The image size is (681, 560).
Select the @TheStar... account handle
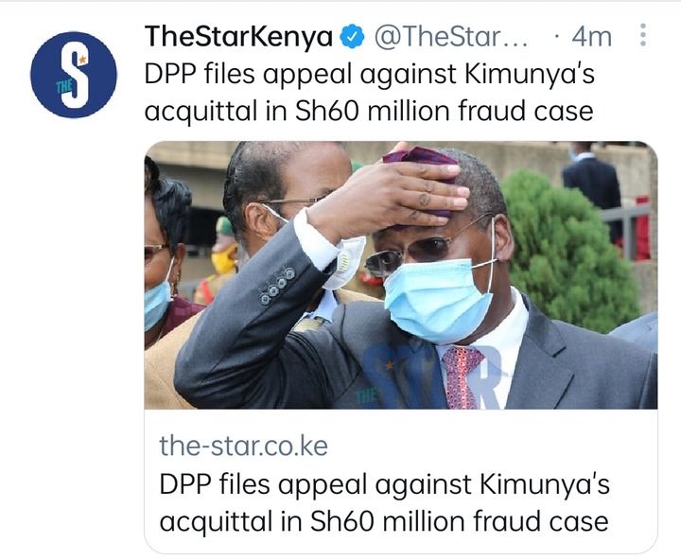[450, 37]
